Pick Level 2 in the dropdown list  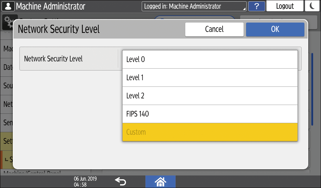point(210,96)
